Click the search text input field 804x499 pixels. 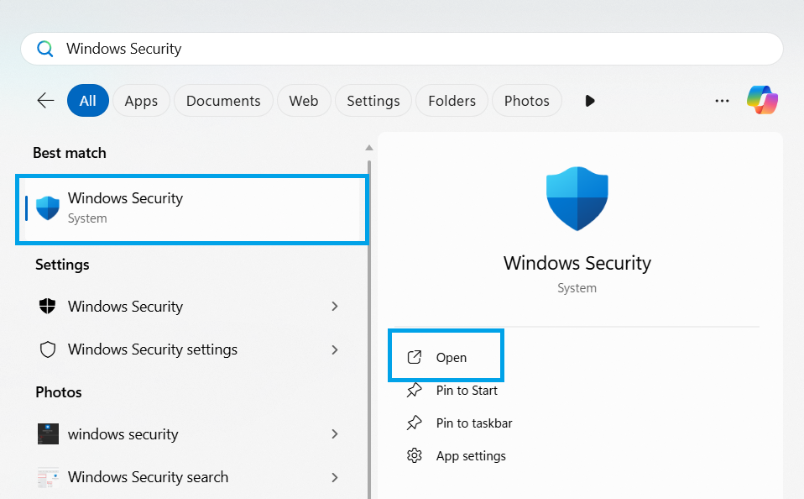[420, 49]
